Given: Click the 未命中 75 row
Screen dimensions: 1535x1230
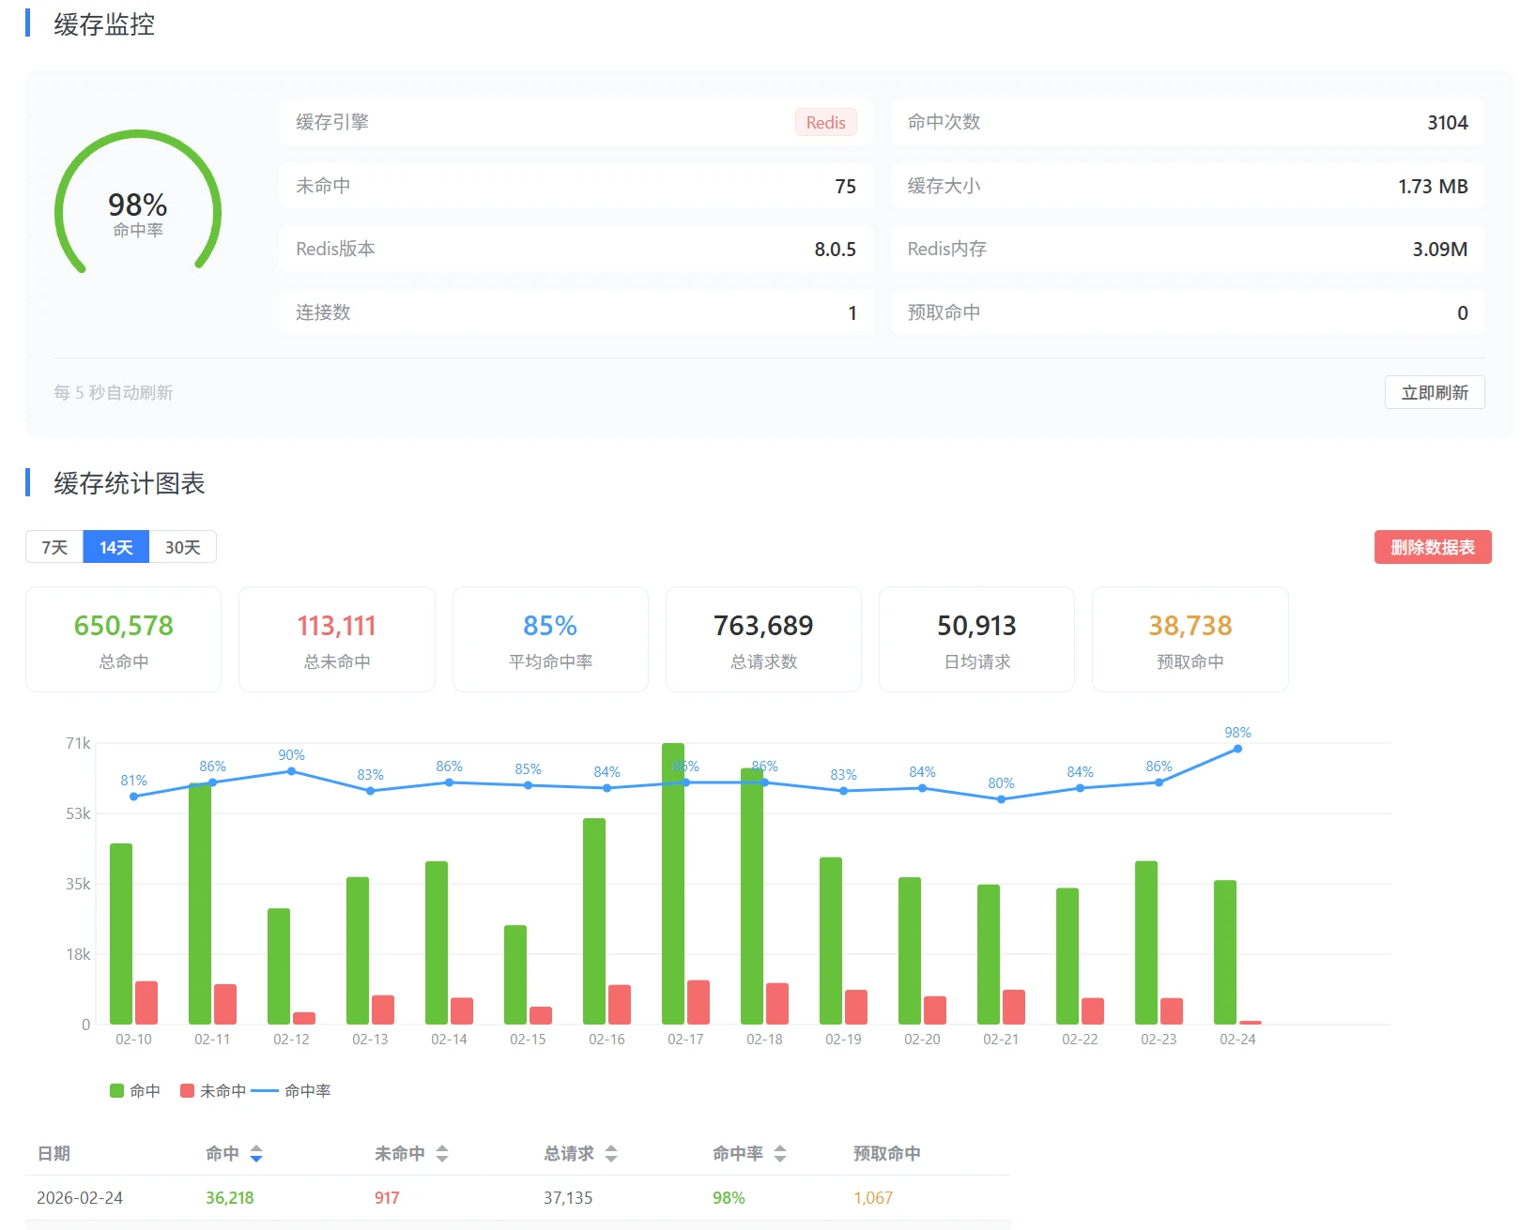Looking at the screenshot, I should (x=576, y=186).
